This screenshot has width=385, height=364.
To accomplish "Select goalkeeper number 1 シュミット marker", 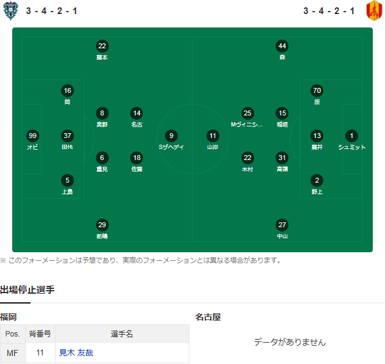I will click(351, 136).
